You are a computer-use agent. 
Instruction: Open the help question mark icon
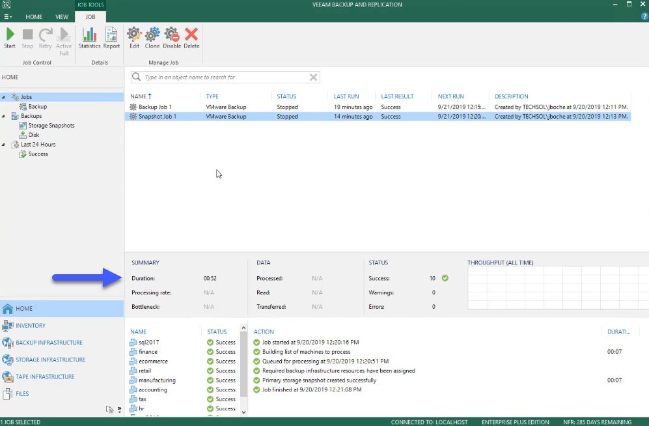[644, 16]
